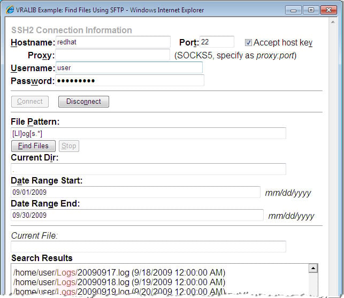The image size is (344, 298).
Task: Click the Current File display box
Action: click(148, 247)
